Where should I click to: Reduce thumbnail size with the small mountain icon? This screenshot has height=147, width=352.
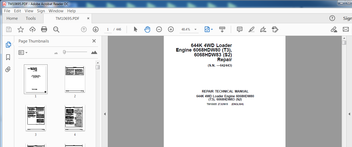pos(56,53)
